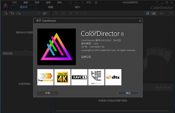Click the second trim tool icon in storyboard toolbar
The width and height of the screenshot is (175, 113).
[63, 13]
